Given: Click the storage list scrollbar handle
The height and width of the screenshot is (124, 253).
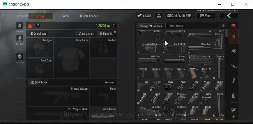Looking at the screenshot, I should click(x=227, y=33).
